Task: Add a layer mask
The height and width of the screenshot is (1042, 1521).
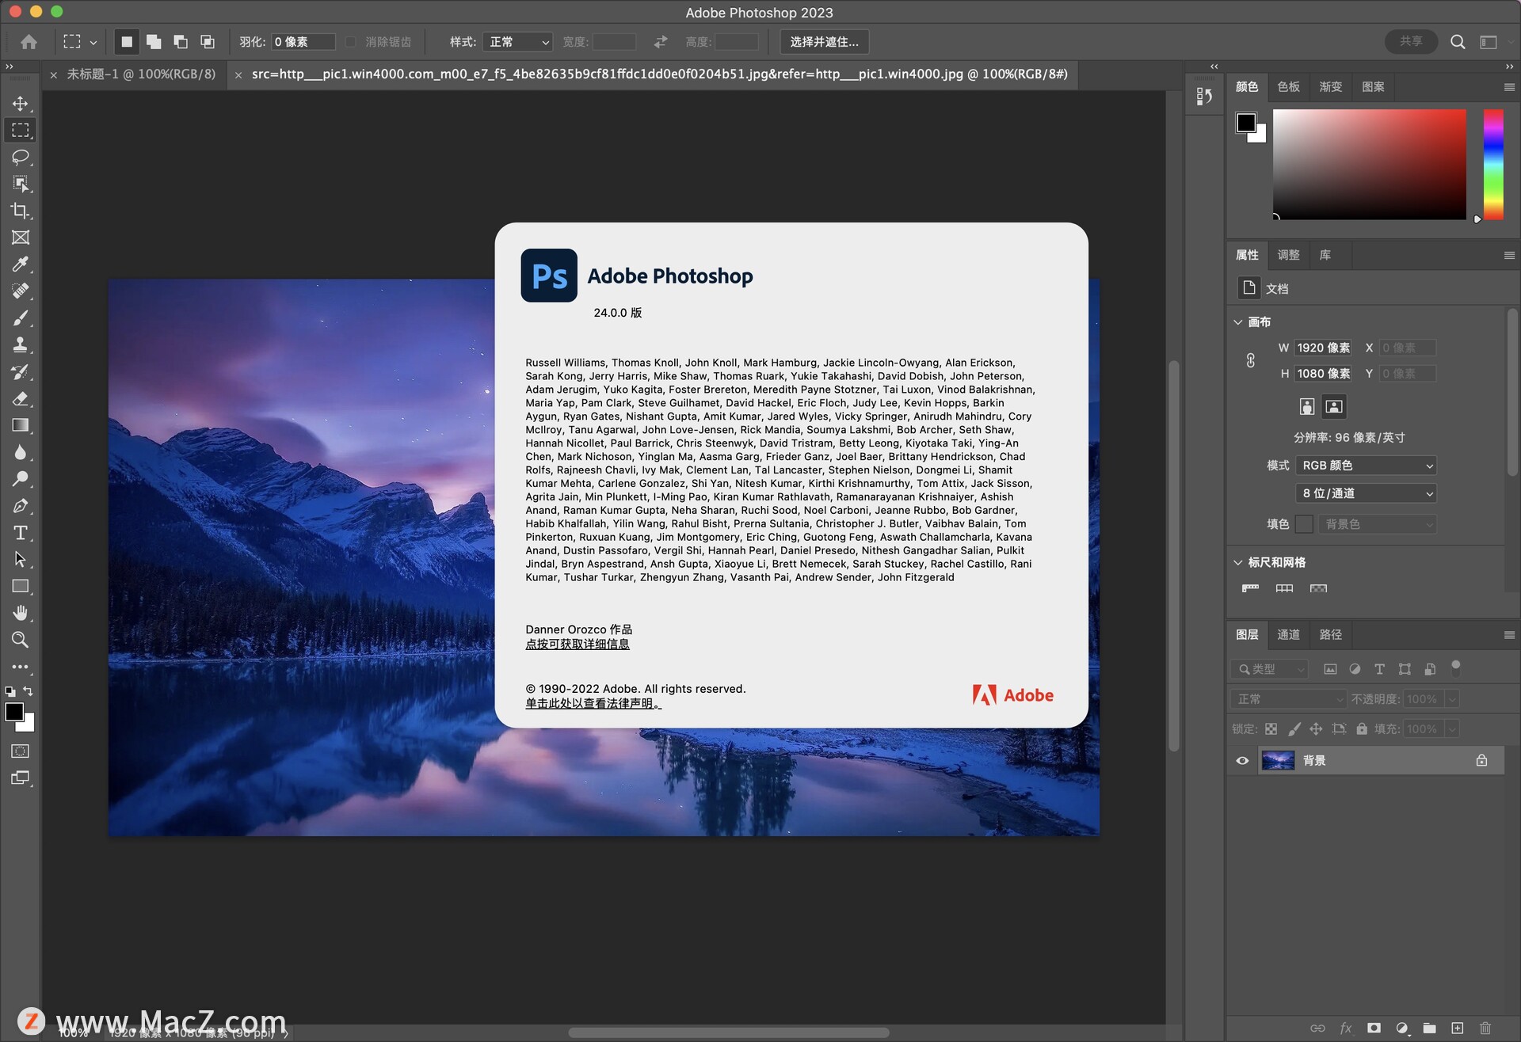Action: point(1374,1027)
